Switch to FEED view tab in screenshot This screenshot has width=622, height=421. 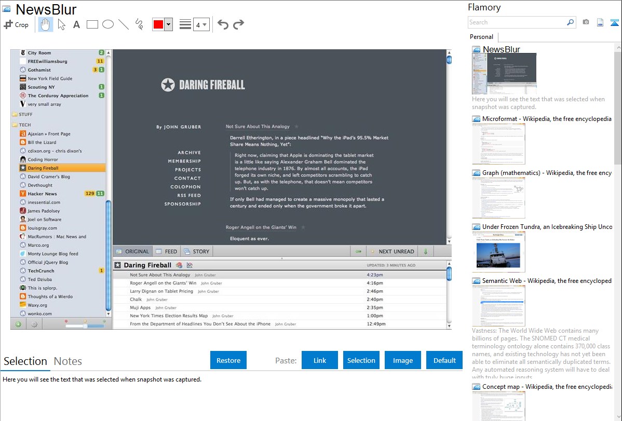167,252
